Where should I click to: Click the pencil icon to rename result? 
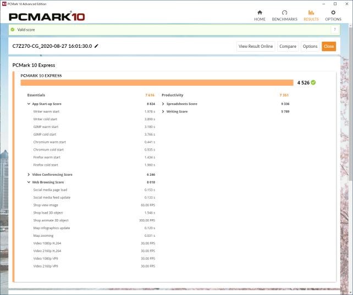pos(96,46)
